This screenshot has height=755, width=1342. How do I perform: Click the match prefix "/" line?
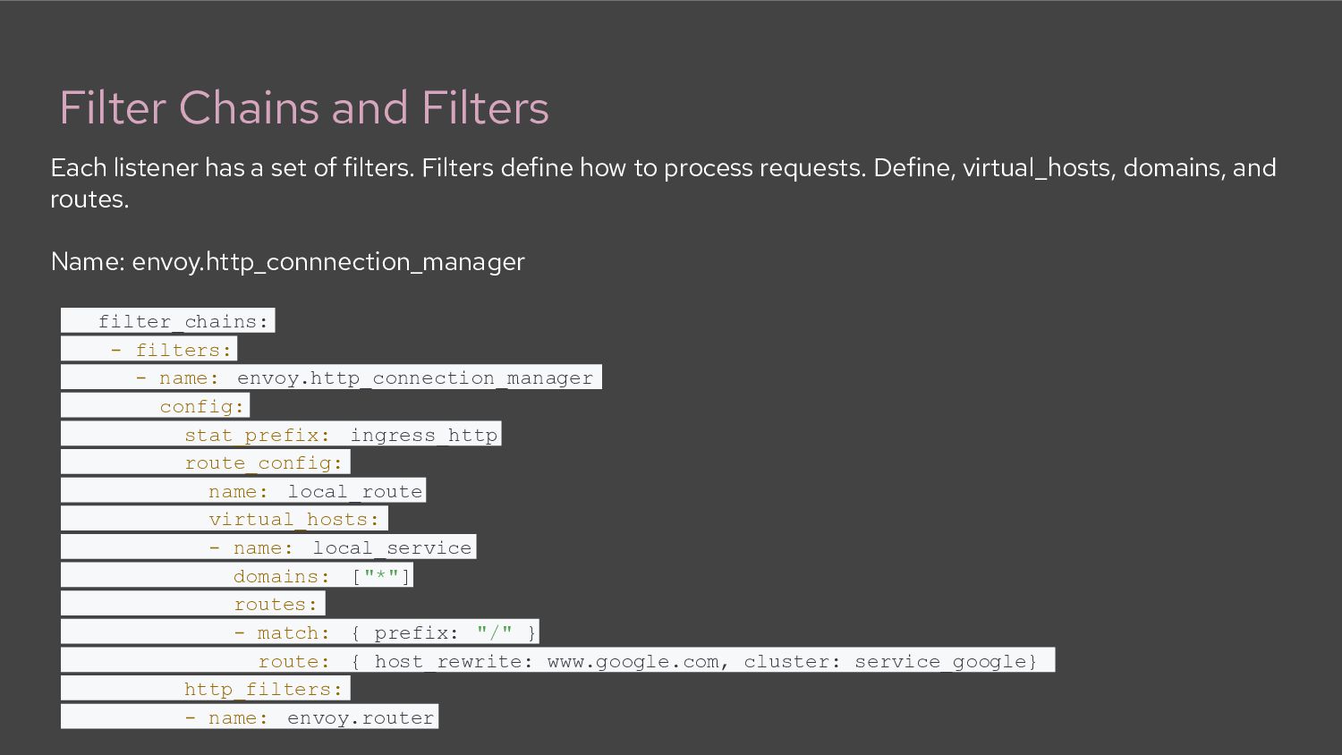300,632
